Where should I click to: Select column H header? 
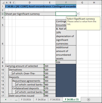(94, 3)
